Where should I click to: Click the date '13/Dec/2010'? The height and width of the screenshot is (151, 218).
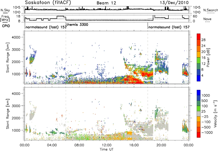(174, 3)
